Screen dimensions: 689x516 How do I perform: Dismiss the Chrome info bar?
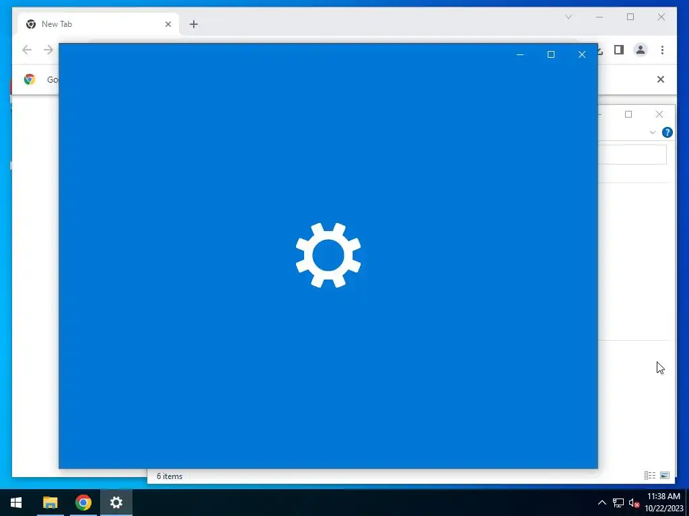(x=661, y=79)
